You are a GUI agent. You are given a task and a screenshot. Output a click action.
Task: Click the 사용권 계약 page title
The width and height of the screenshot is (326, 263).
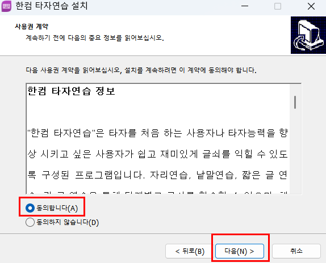[x=32, y=27]
